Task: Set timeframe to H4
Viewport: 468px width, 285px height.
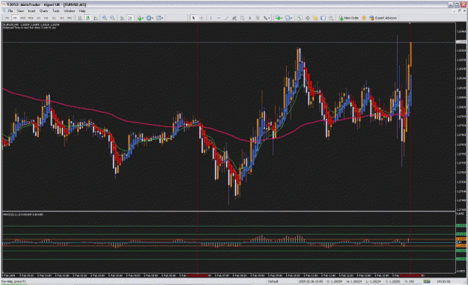Action: (46, 18)
